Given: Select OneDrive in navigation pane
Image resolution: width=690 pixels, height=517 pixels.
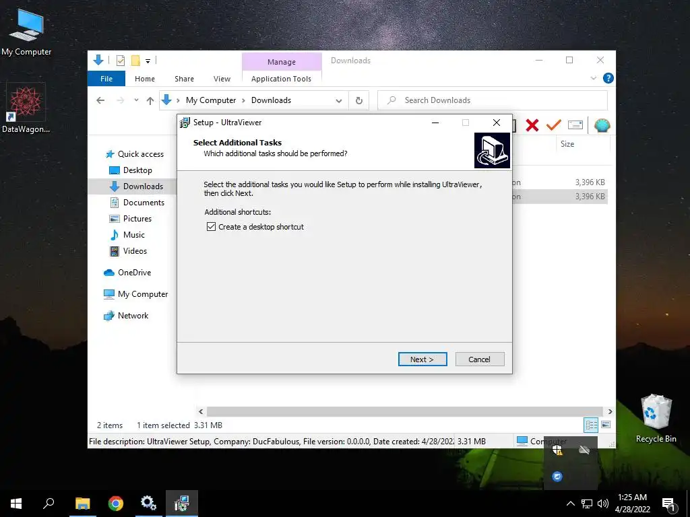Looking at the screenshot, I should (127, 273).
